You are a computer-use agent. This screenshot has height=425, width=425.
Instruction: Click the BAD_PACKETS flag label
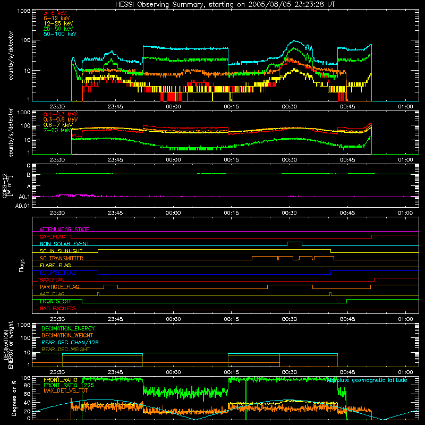(58, 308)
